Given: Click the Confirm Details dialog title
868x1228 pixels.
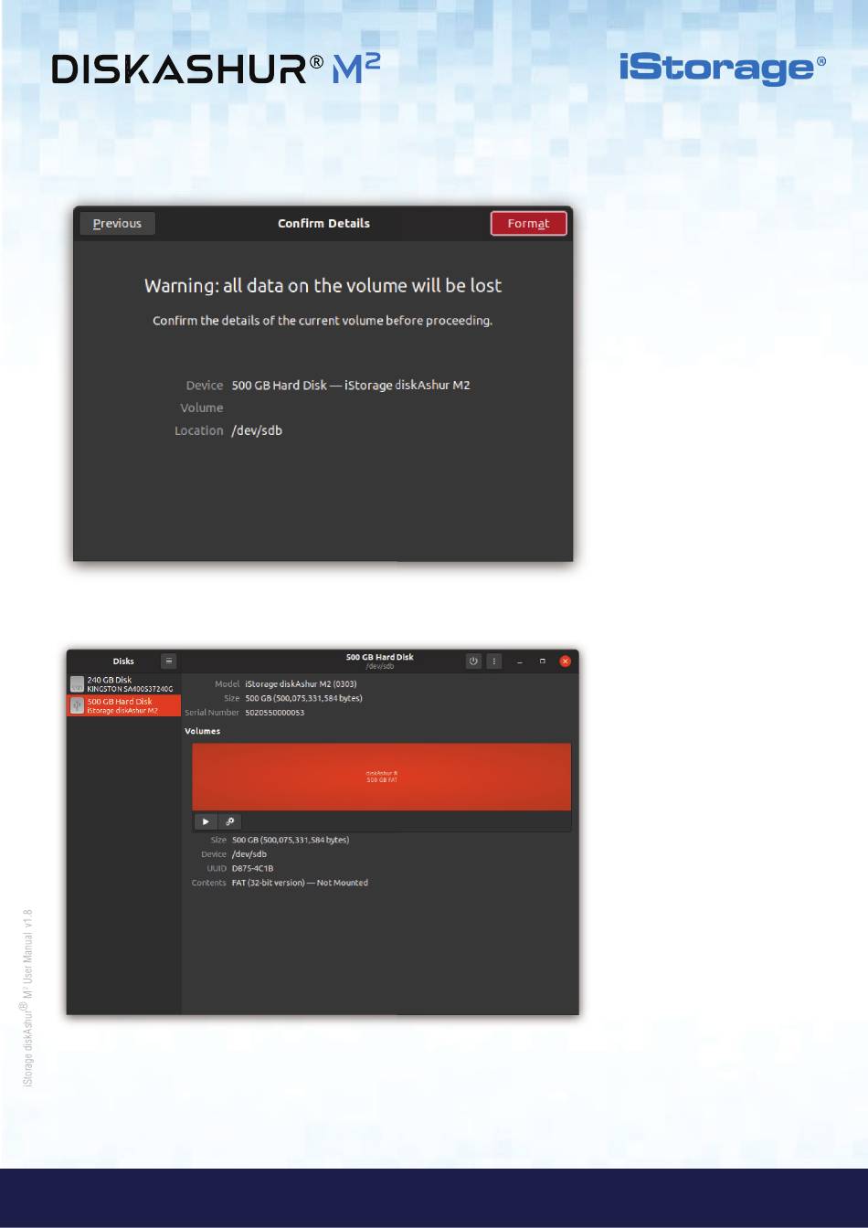Looking at the screenshot, I should point(323,224).
